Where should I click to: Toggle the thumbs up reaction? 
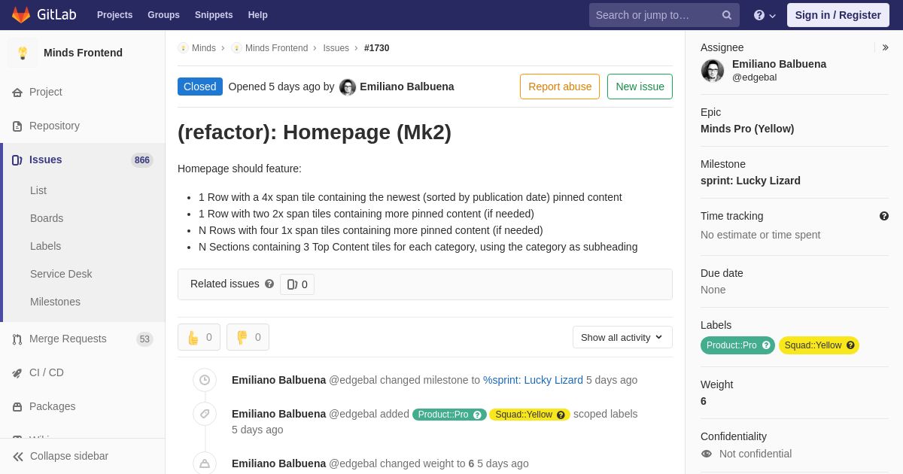coord(199,337)
